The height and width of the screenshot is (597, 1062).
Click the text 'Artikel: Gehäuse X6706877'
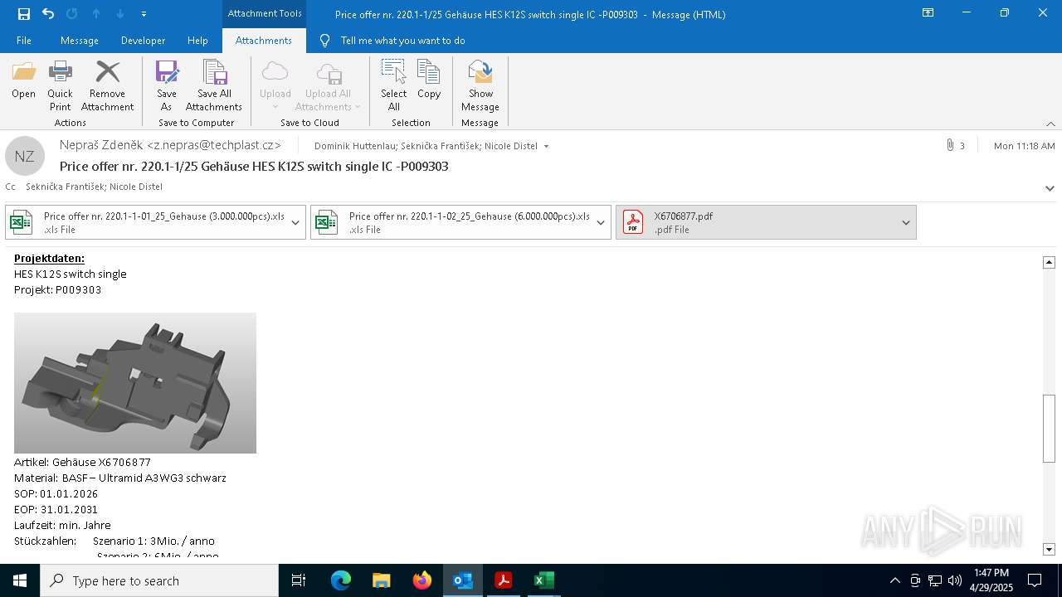(82, 462)
